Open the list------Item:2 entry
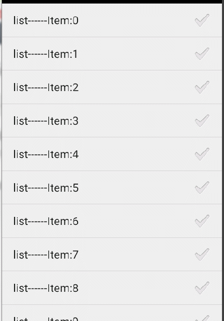This screenshot has height=321, width=224. (46, 88)
